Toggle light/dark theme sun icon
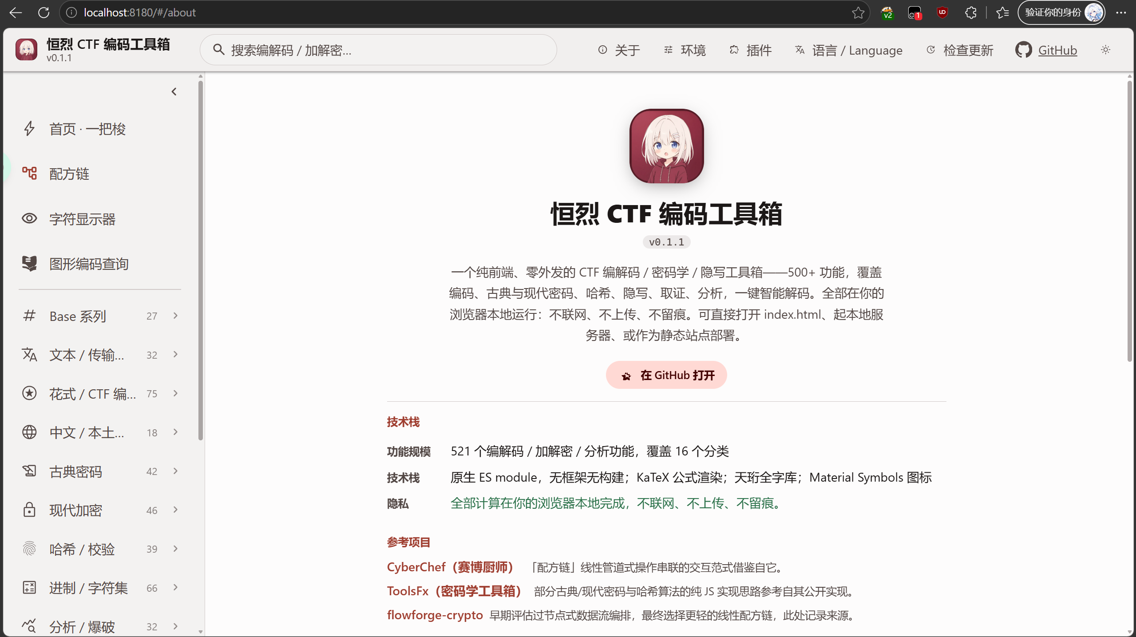This screenshot has height=637, width=1136. pos(1106,50)
